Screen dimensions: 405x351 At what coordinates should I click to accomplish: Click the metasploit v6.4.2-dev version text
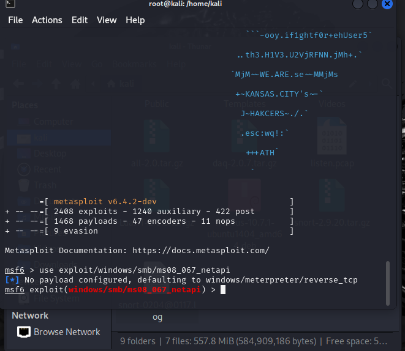[105, 202]
